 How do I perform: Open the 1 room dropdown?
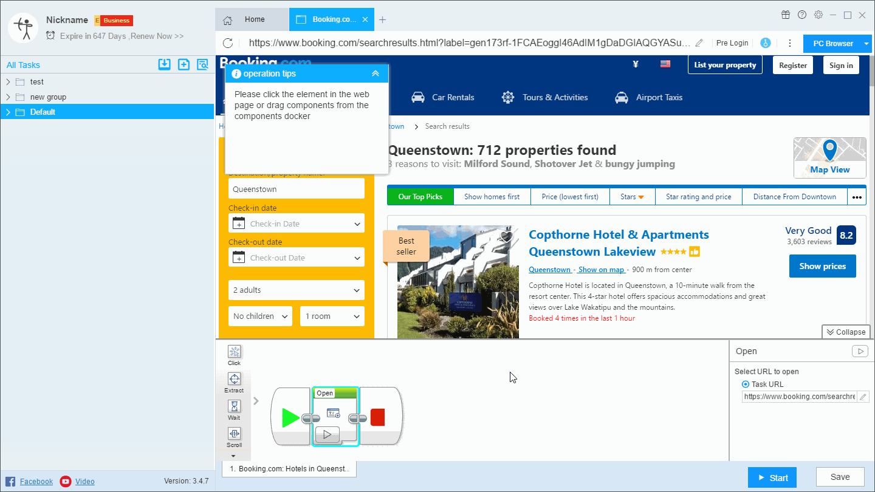pyautogui.click(x=332, y=316)
